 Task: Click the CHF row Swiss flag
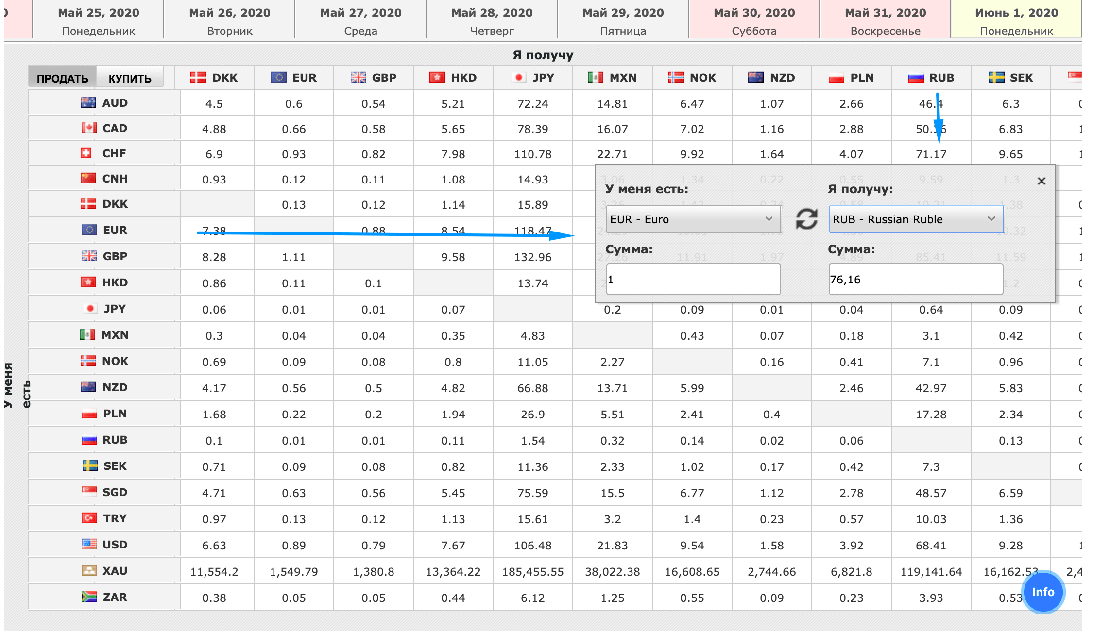[x=86, y=153]
